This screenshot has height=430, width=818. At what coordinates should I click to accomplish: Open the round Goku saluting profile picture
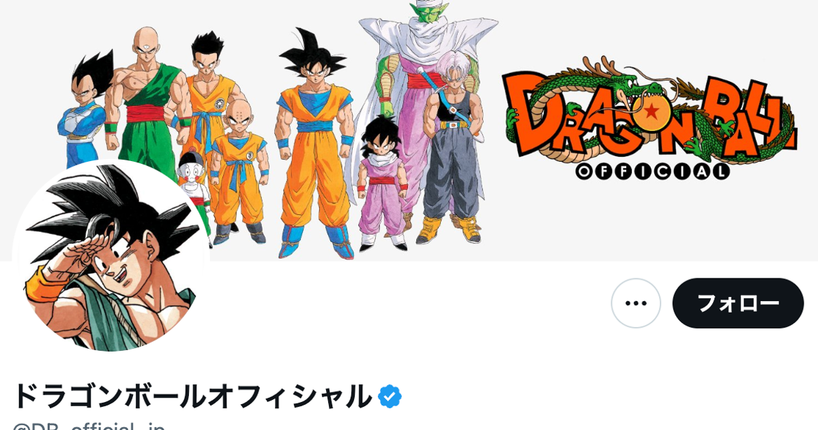(x=111, y=256)
